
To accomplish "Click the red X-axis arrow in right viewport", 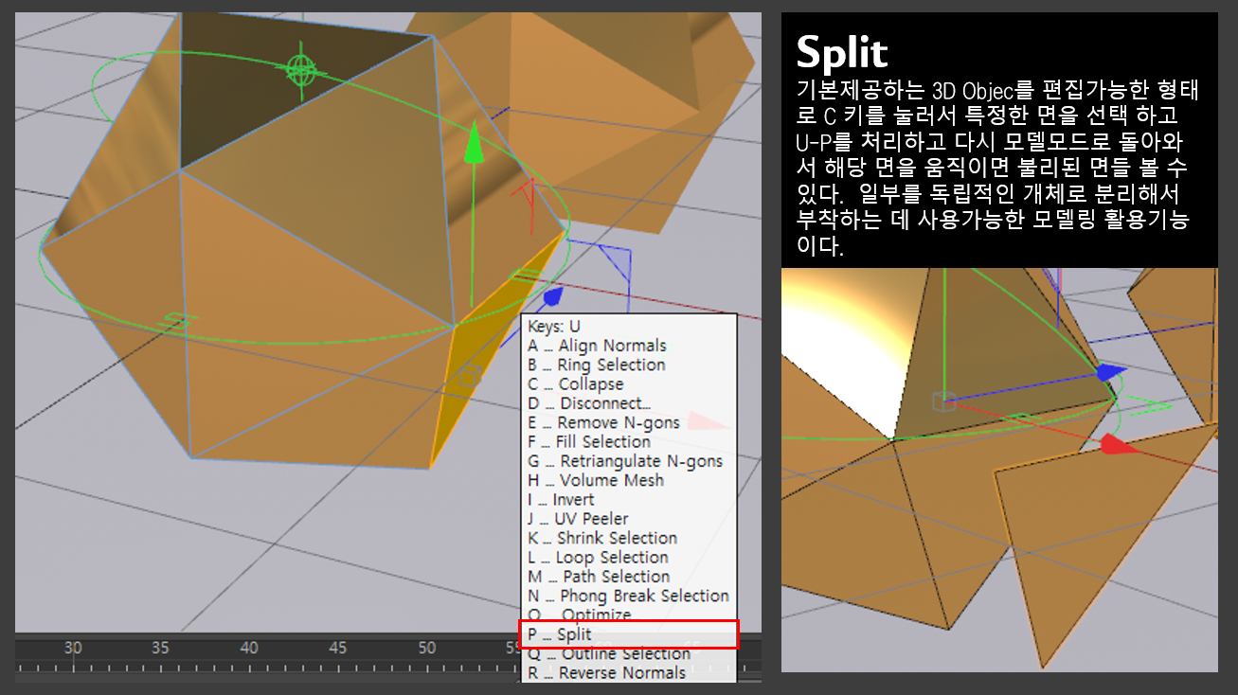I will tap(1118, 445).
